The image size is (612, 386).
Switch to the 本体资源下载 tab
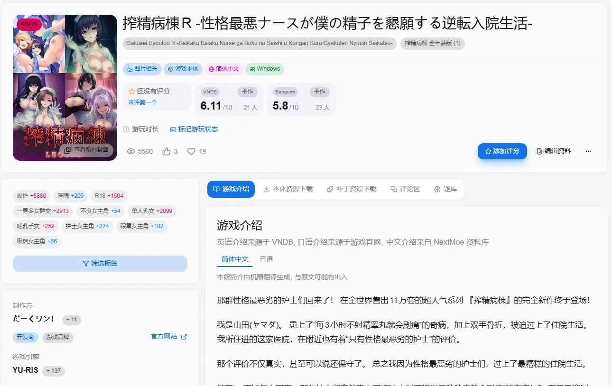coord(288,189)
